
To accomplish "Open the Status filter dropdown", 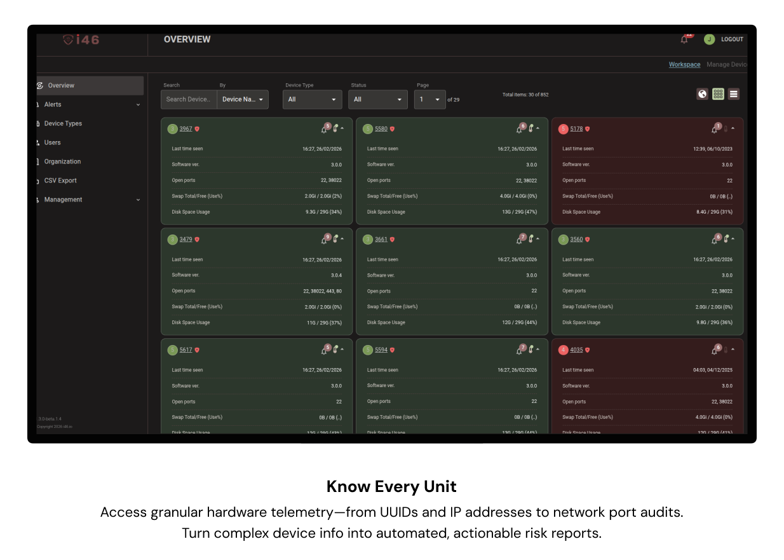I will point(377,99).
